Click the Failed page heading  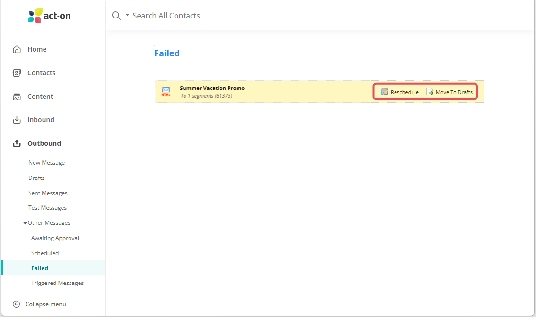pyautogui.click(x=167, y=53)
